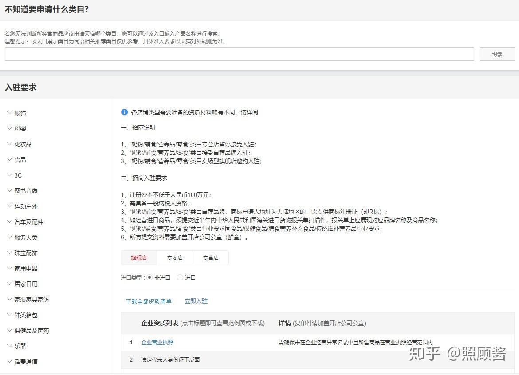Expand the 3C category
This screenshot has height=375, width=519.
coord(17,175)
